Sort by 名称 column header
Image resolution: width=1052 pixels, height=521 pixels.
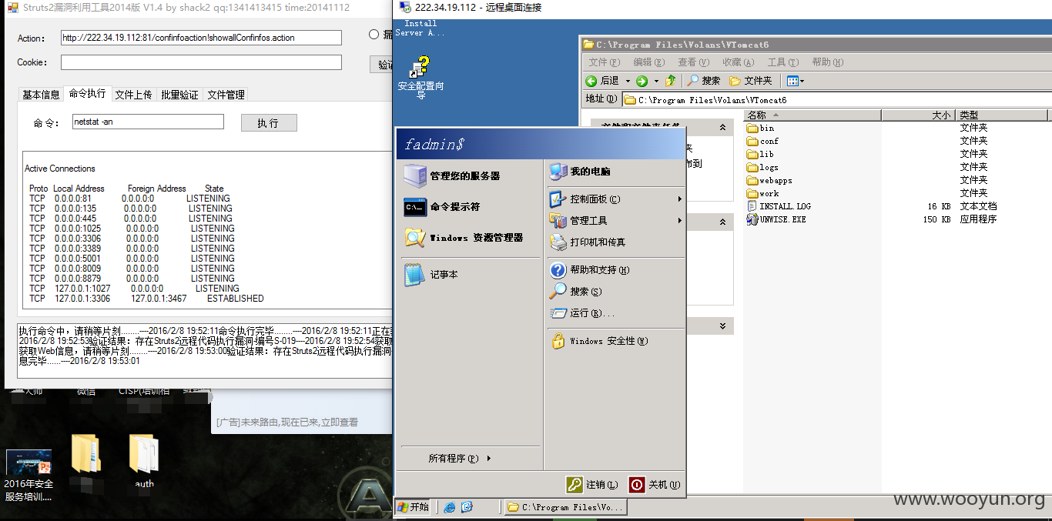812,115
